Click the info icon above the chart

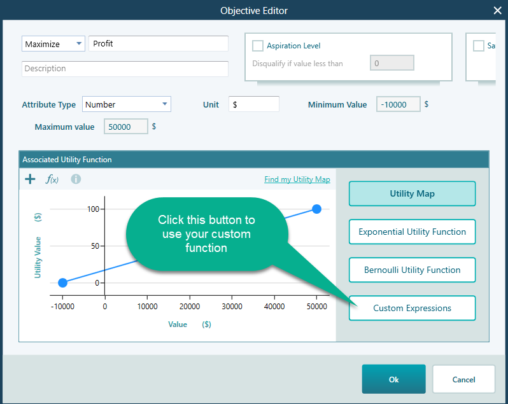coord(76,179)
